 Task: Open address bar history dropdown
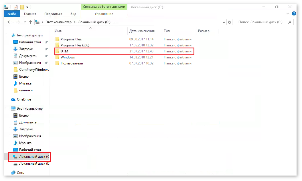click(x=224, y=22)
